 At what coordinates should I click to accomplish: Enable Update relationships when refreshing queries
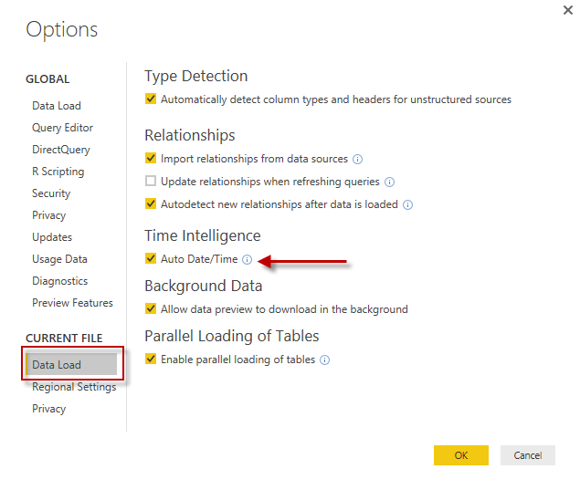click(x=152, y=182)
